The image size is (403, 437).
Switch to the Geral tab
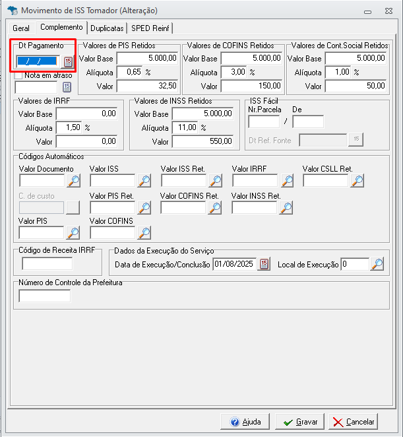pos(21,28)
